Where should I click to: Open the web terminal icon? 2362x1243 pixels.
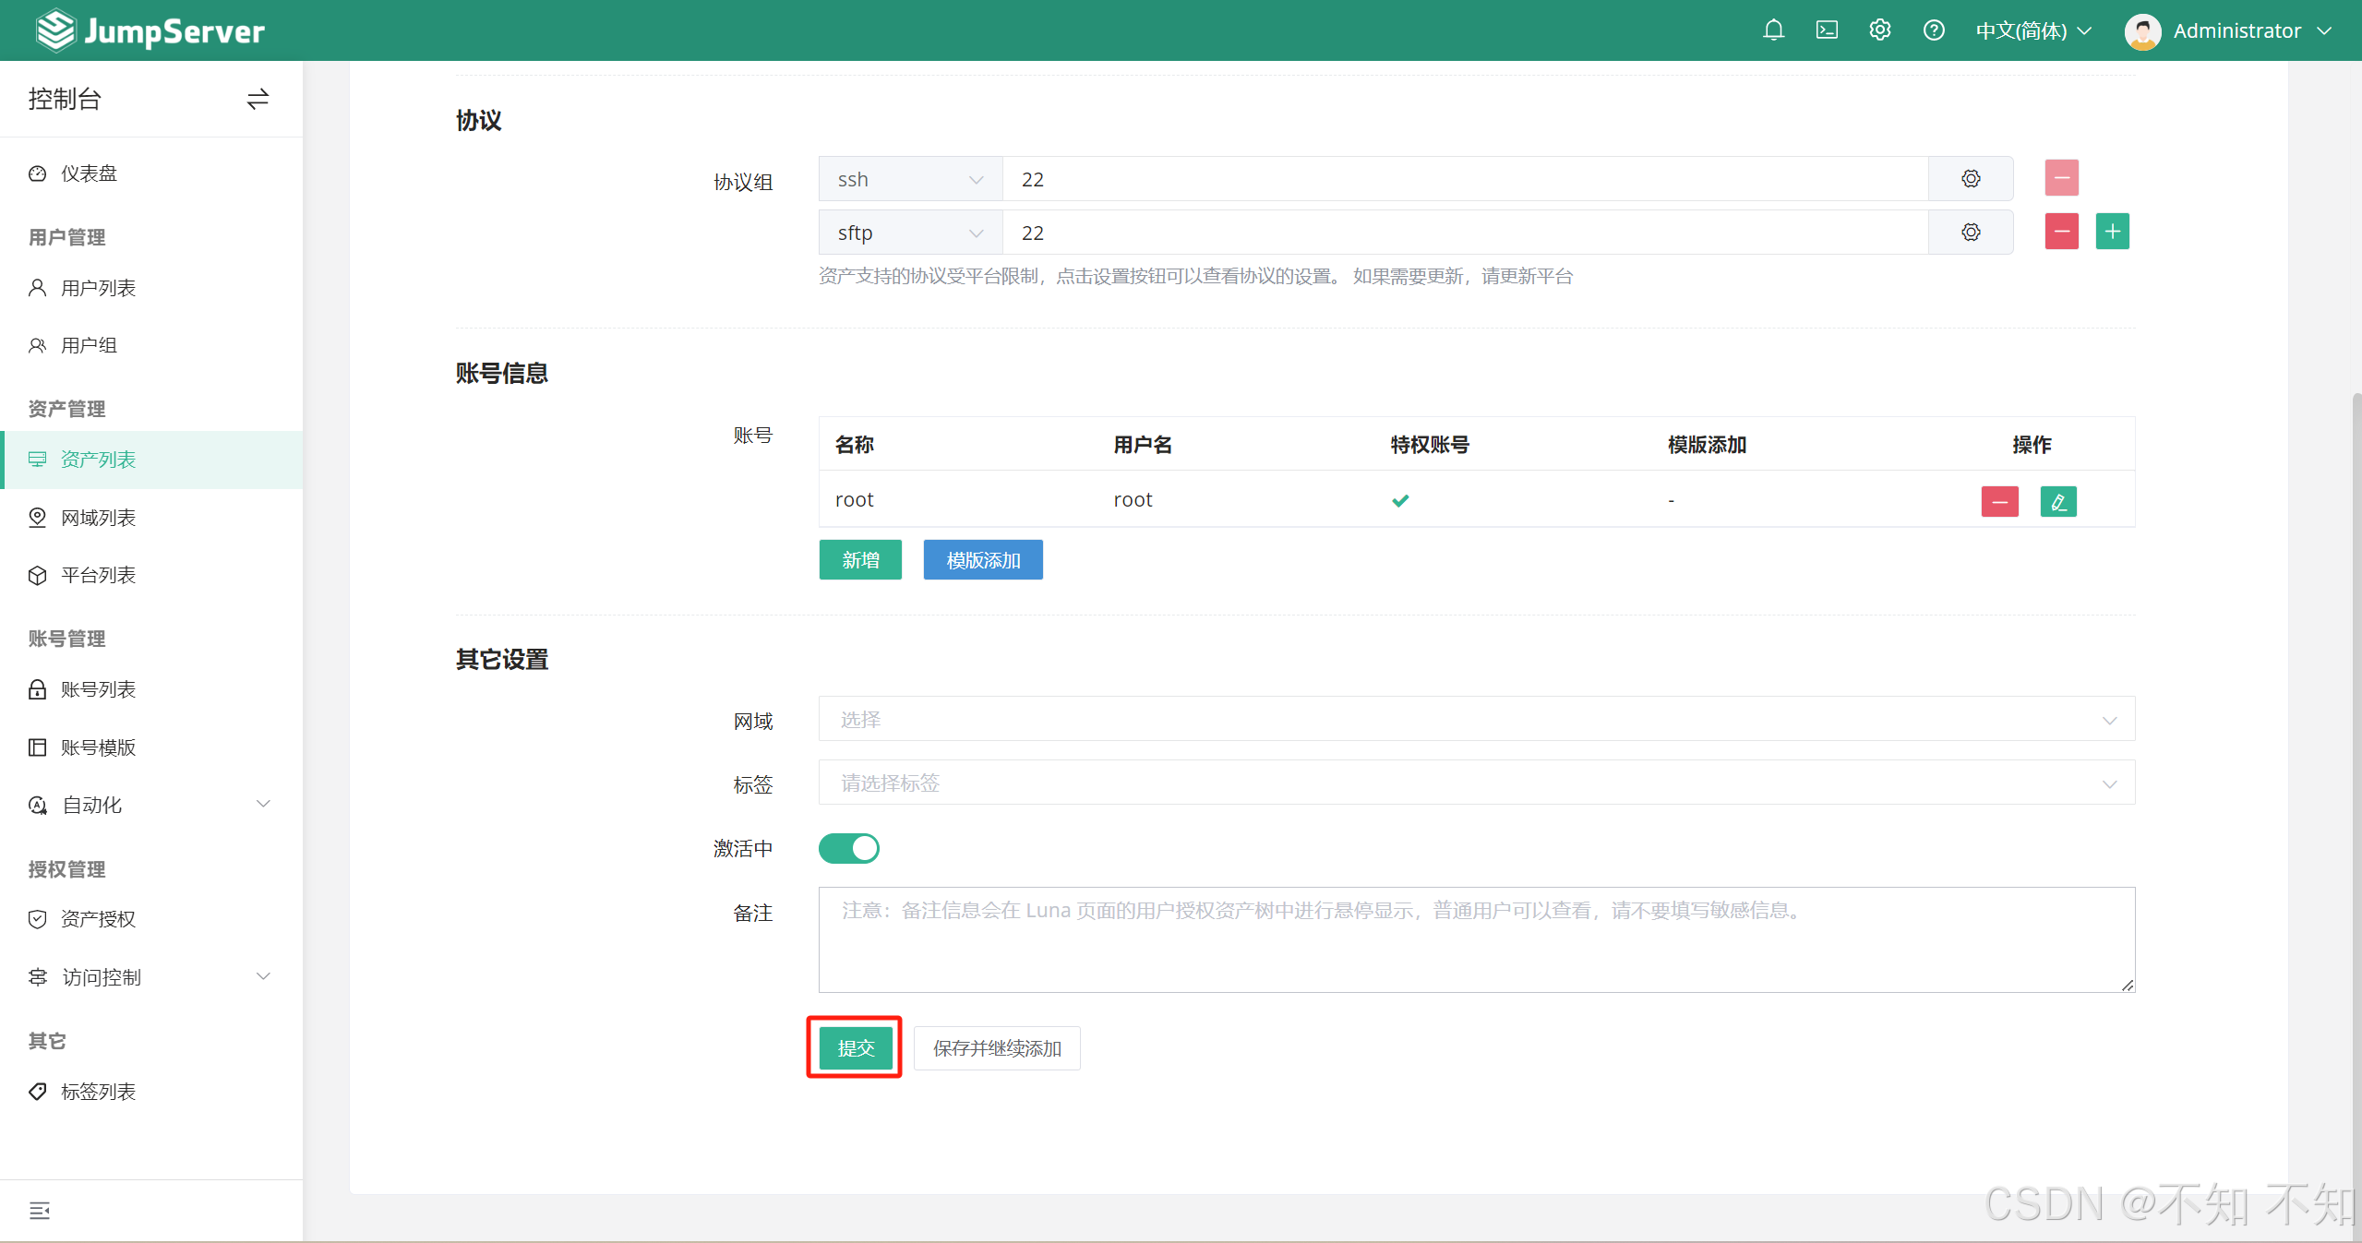pos(1826,30)
